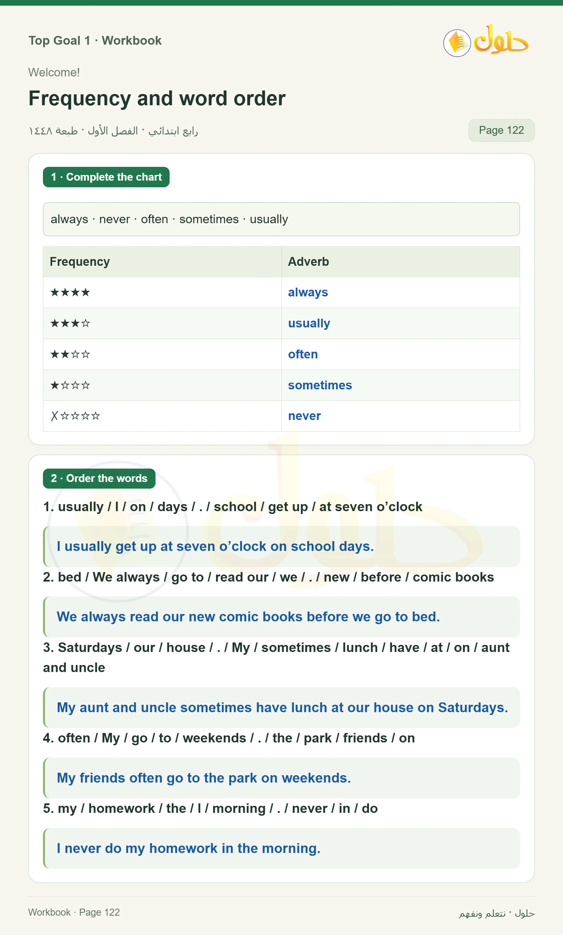This screenshot has width=563, height=935.
Task: Click the Frequency and word order heading
Action: tap(157, 98)
